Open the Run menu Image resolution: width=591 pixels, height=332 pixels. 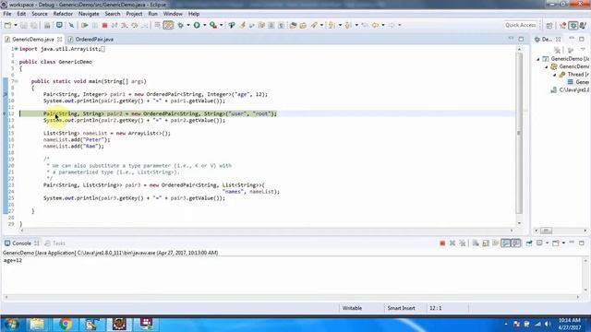(x=152, y=14)
